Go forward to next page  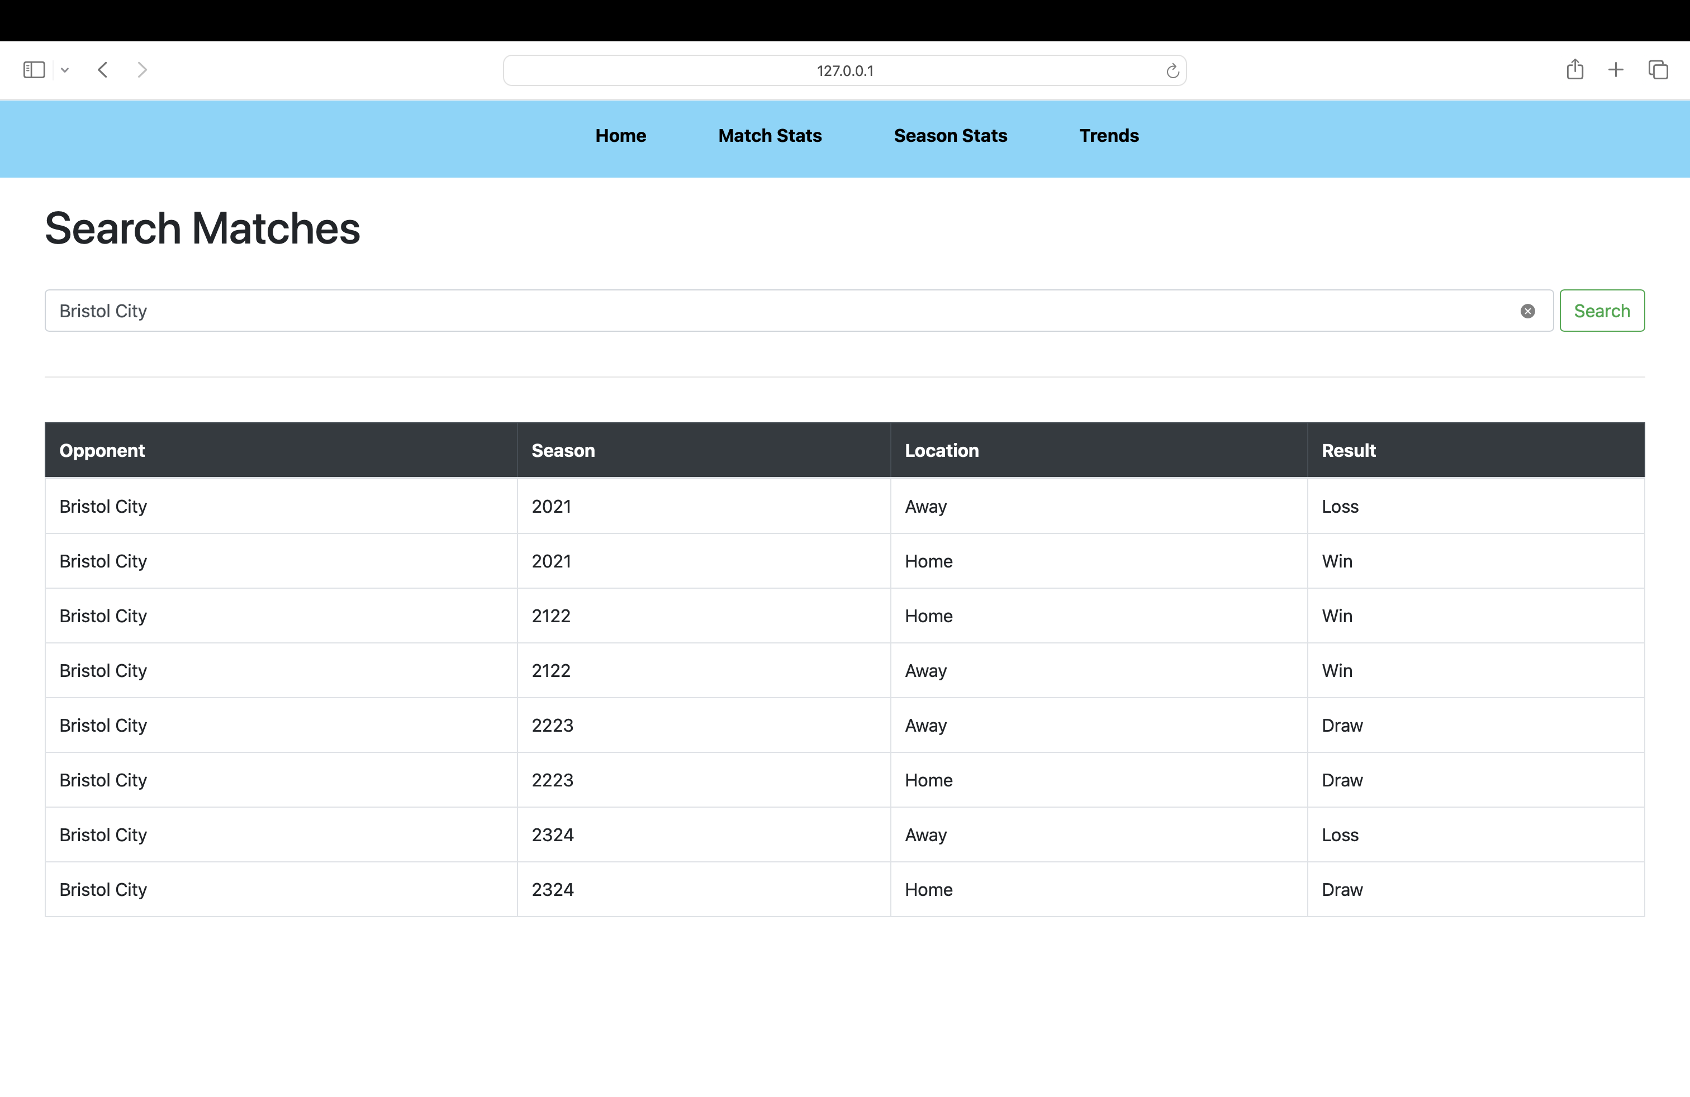tap(142, 69)
